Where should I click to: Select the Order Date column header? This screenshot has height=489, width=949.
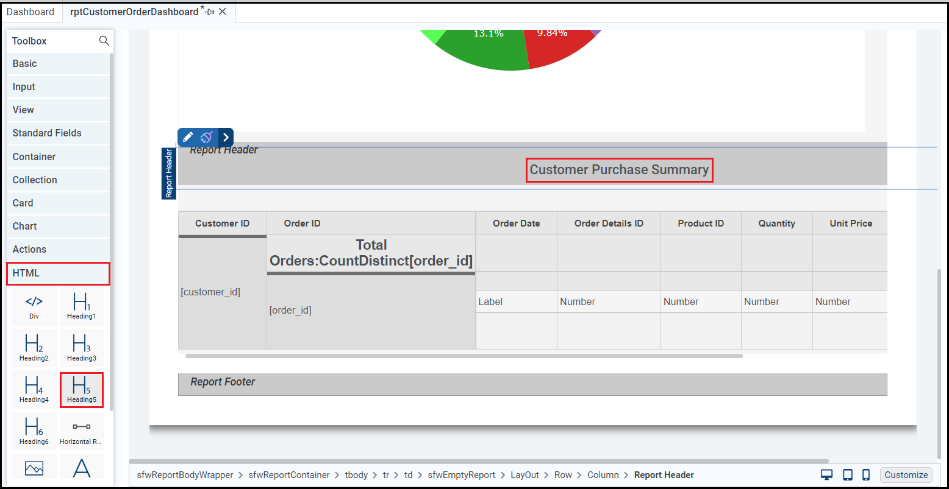click(x=517, y=223)
